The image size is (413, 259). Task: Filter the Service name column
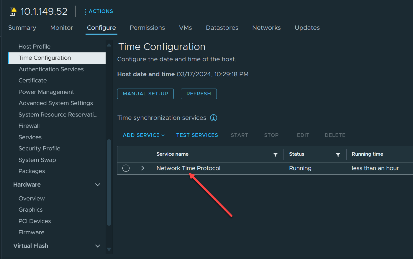(276, 155)
